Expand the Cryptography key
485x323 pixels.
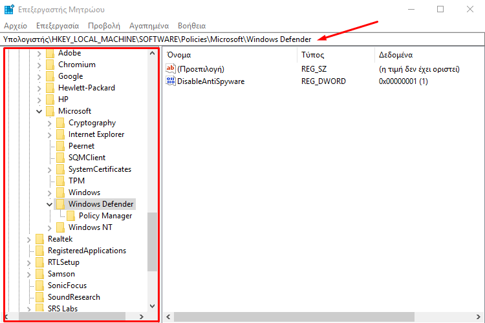[x=50, y=123]
